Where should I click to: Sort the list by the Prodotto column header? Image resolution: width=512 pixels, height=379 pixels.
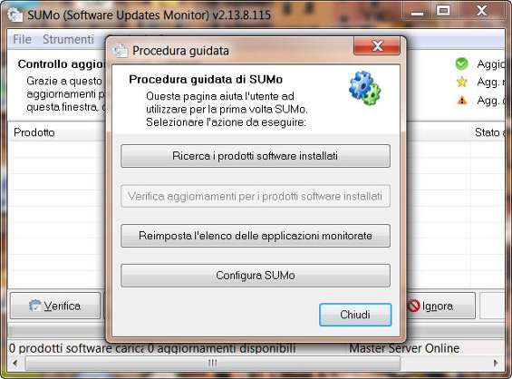pyautogui.click(x=34, y=132)
